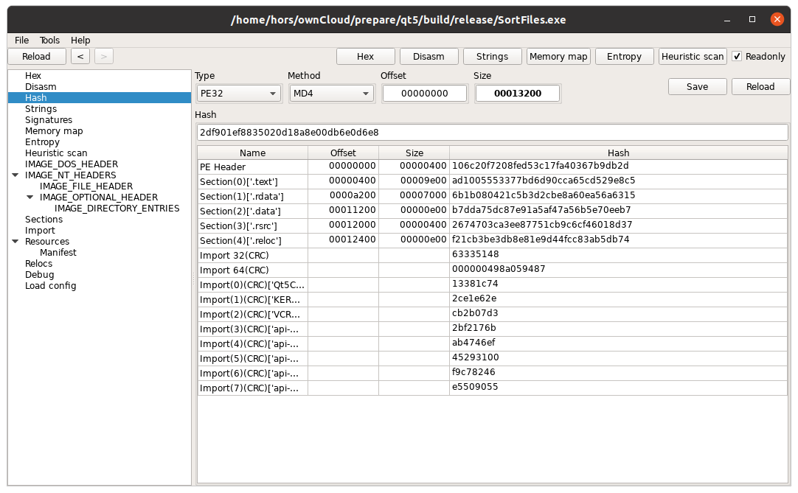Select Disasm in the sidebar tree
The width and height of the screenshot is (798, 493).
(41, 87)
